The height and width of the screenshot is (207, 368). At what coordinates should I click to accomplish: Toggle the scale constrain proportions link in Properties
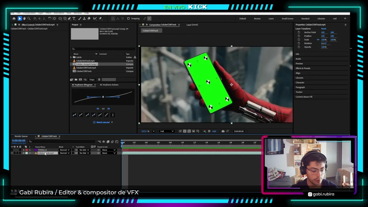tap(318, 40)
